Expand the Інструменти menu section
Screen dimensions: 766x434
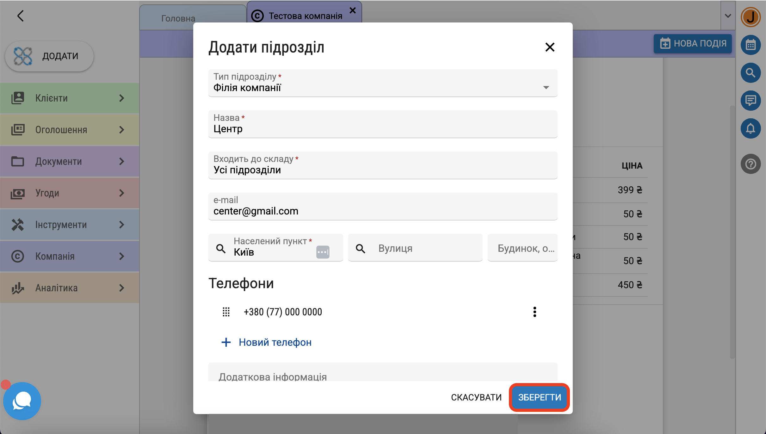70,225
